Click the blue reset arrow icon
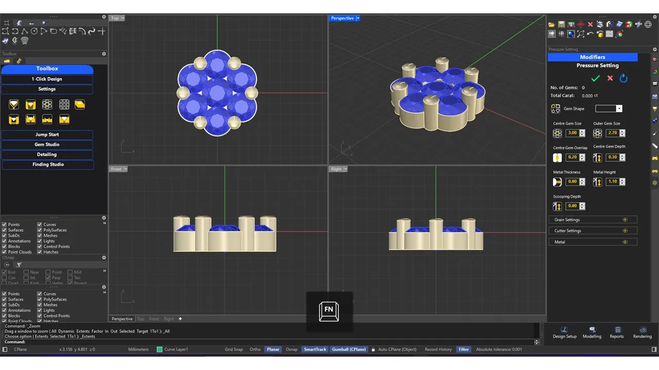The width and height of the screenshot is (659, 370). tap(623, 78)
